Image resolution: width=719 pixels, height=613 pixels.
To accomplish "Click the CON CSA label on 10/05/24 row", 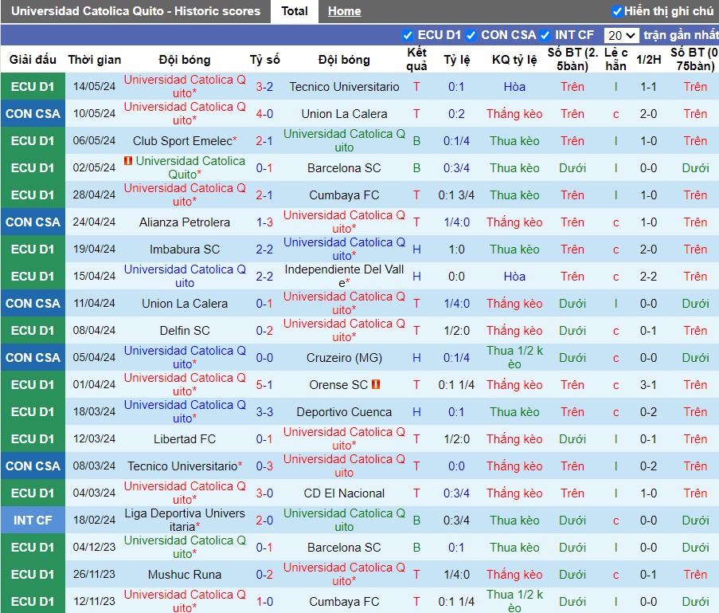I will (x=33, y=114).
